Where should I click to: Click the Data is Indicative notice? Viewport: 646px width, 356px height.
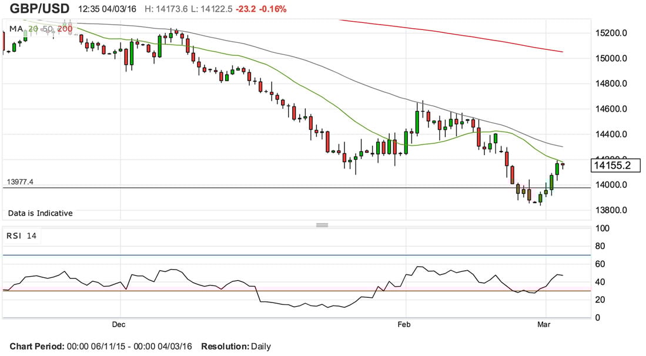click(40, 213)
